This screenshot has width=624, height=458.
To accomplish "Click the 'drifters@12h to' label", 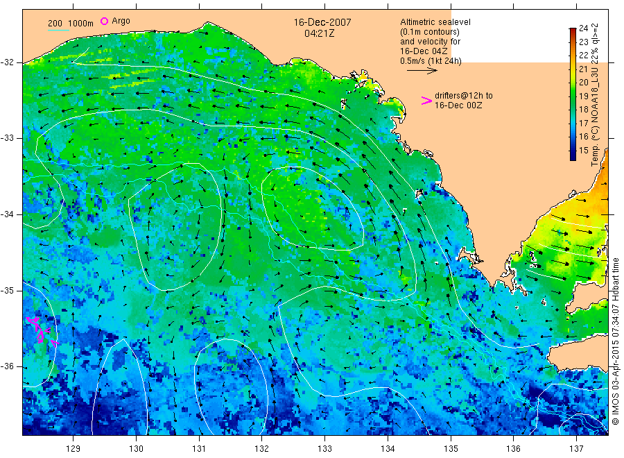I will pyautogui.click(x=464, y=96).
